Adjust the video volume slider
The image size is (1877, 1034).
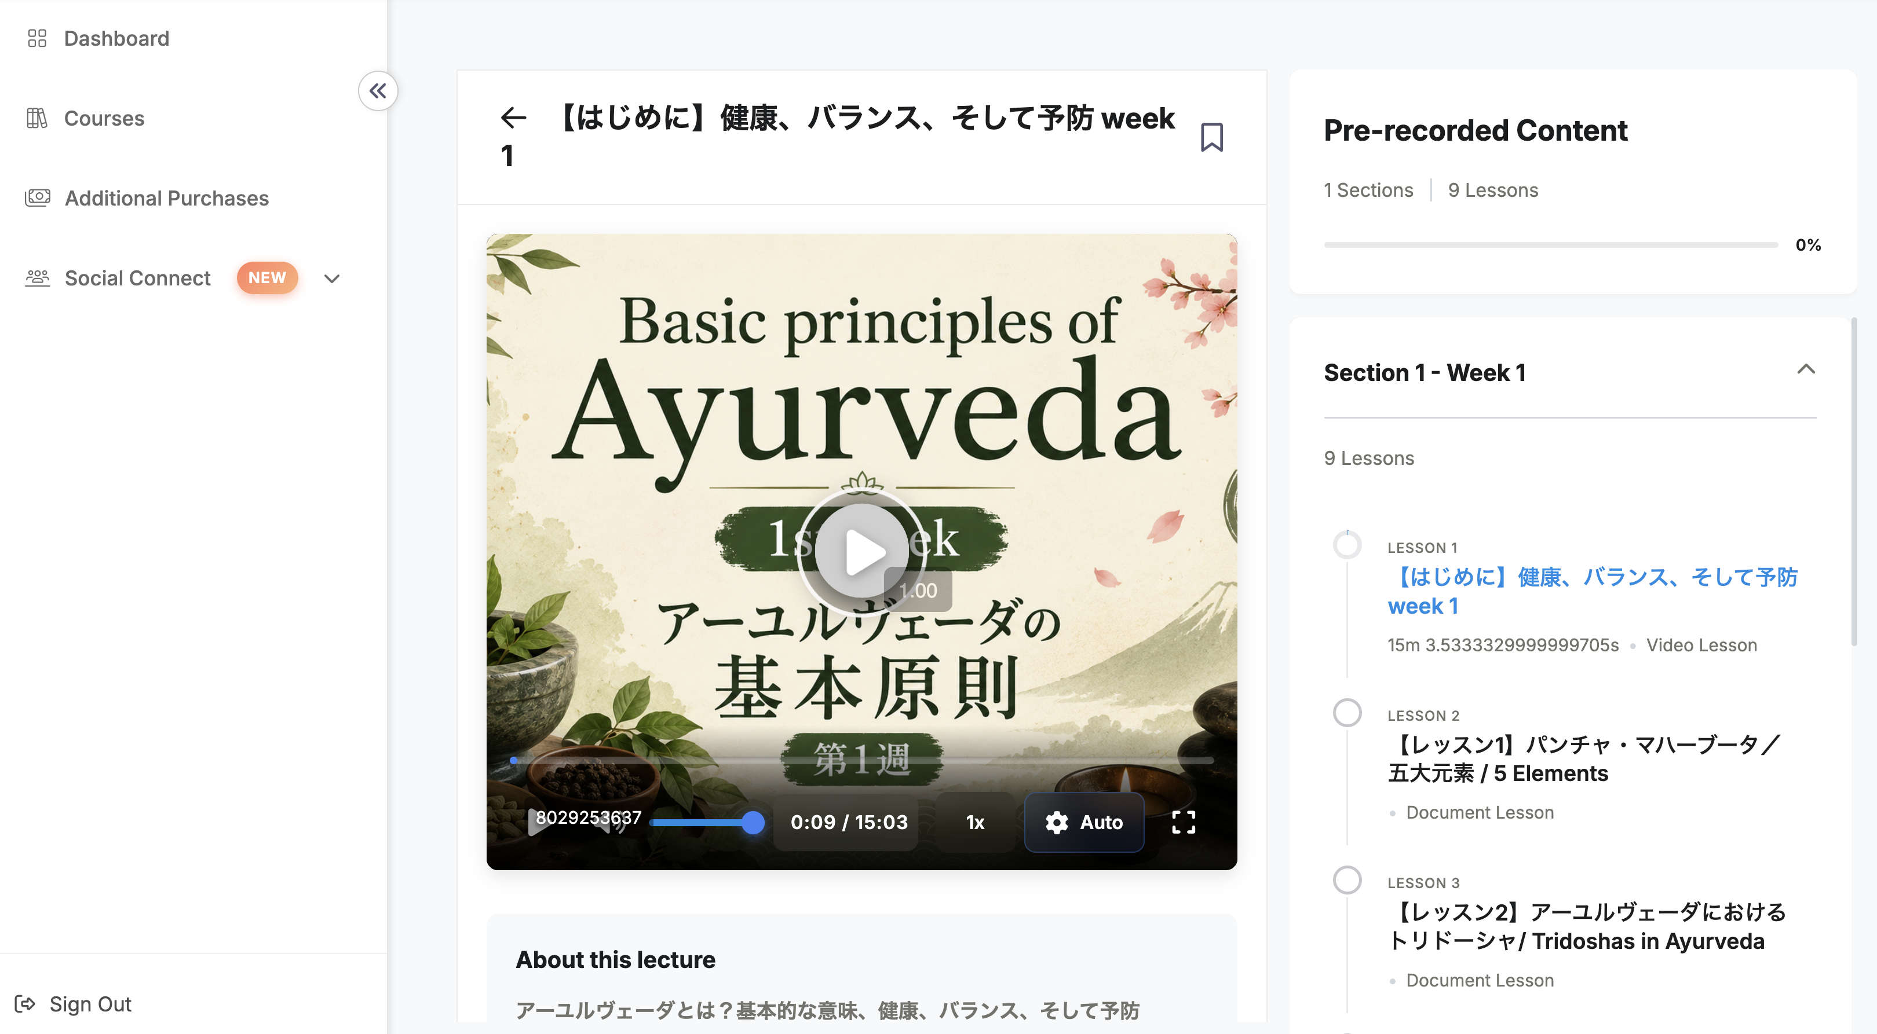pos(707,823)
